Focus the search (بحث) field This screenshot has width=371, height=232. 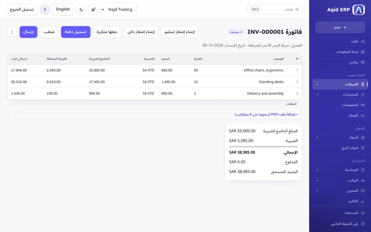[x=274, y=10]
